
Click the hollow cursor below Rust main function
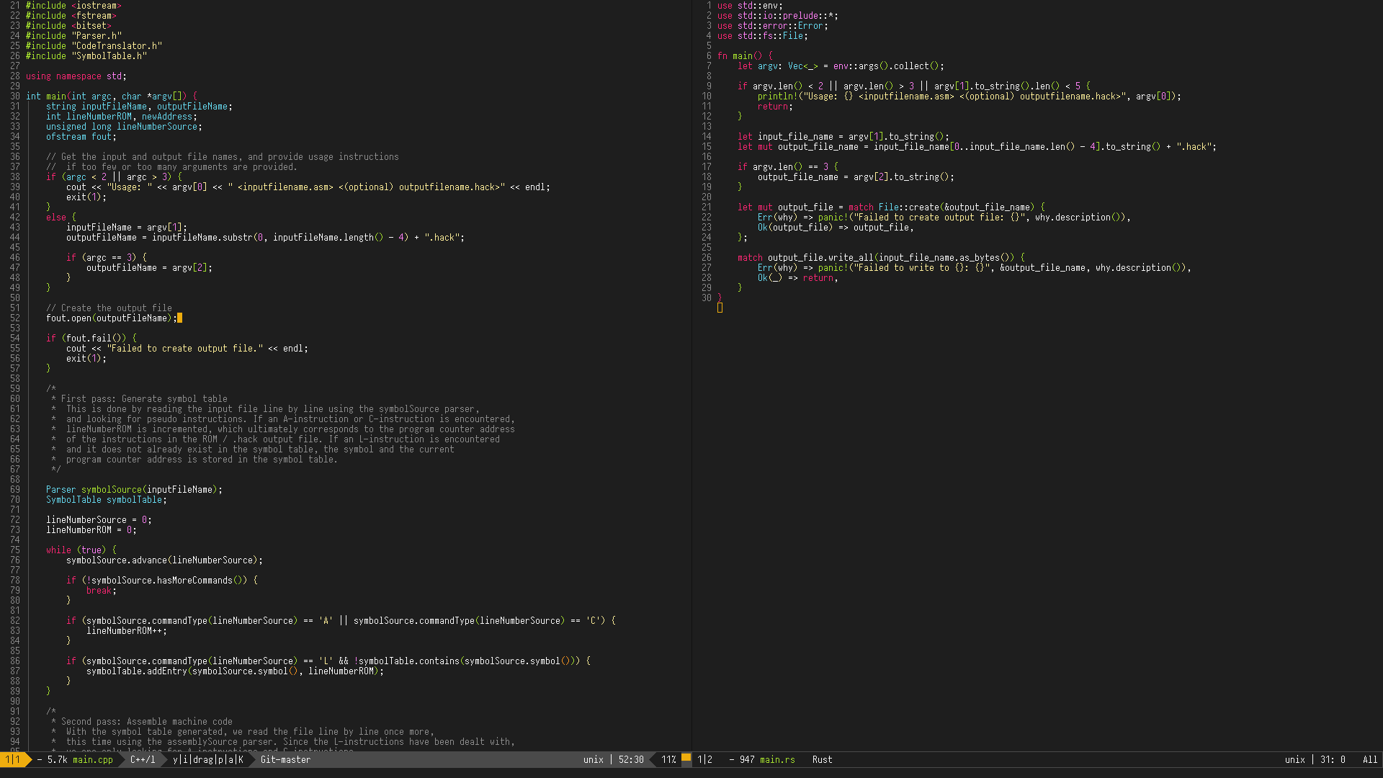click(720, 308)
